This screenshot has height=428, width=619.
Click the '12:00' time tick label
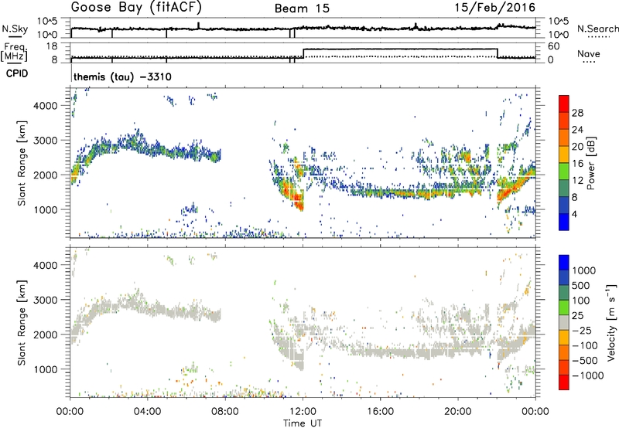pos(303,412)
